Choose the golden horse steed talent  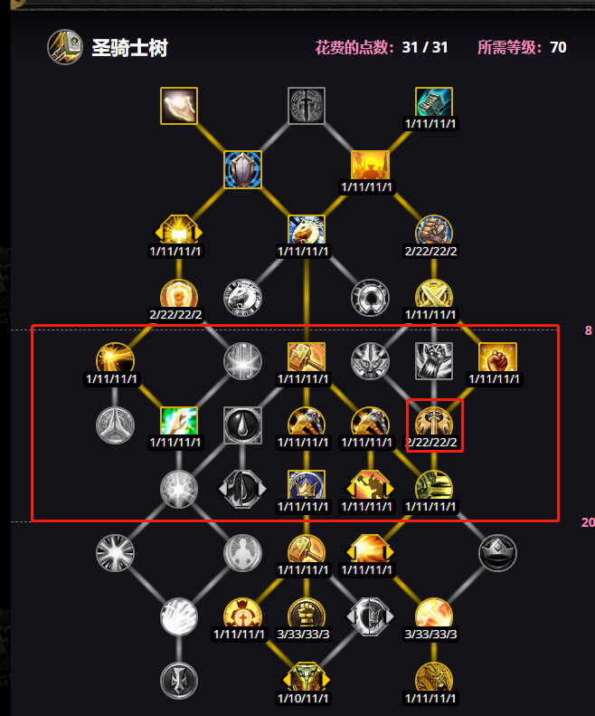tap(307, 231)
